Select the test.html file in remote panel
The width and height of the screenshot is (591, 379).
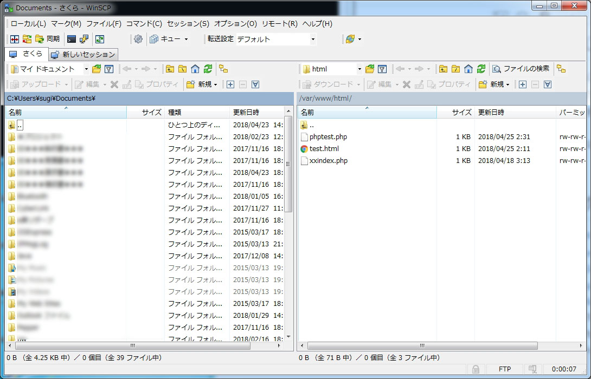pyautogui.click(x=324, y=148)
